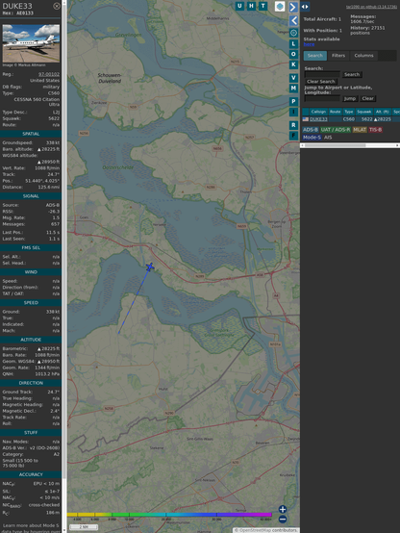Click the US flag in DUKE33 row
This screenshot has width=400, height=533.
point(306,119)
